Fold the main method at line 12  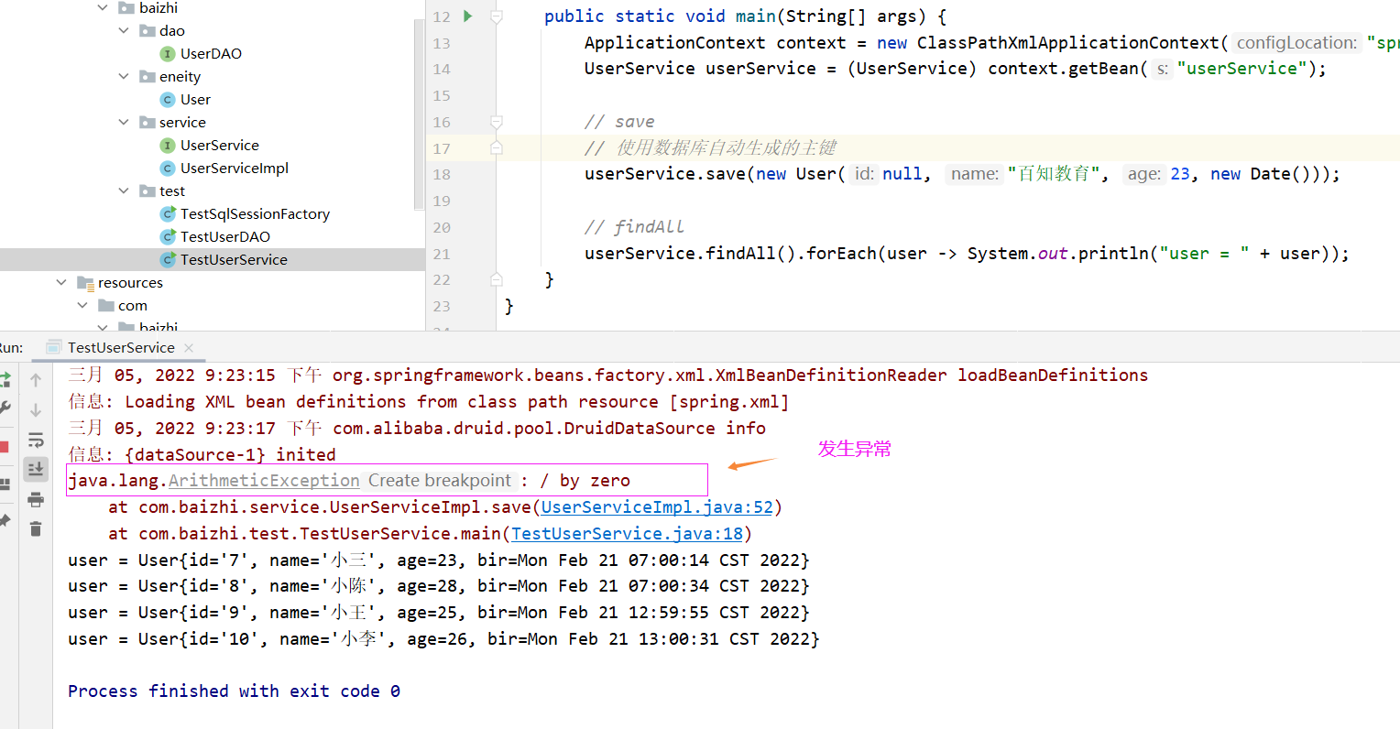click(496, 16)
